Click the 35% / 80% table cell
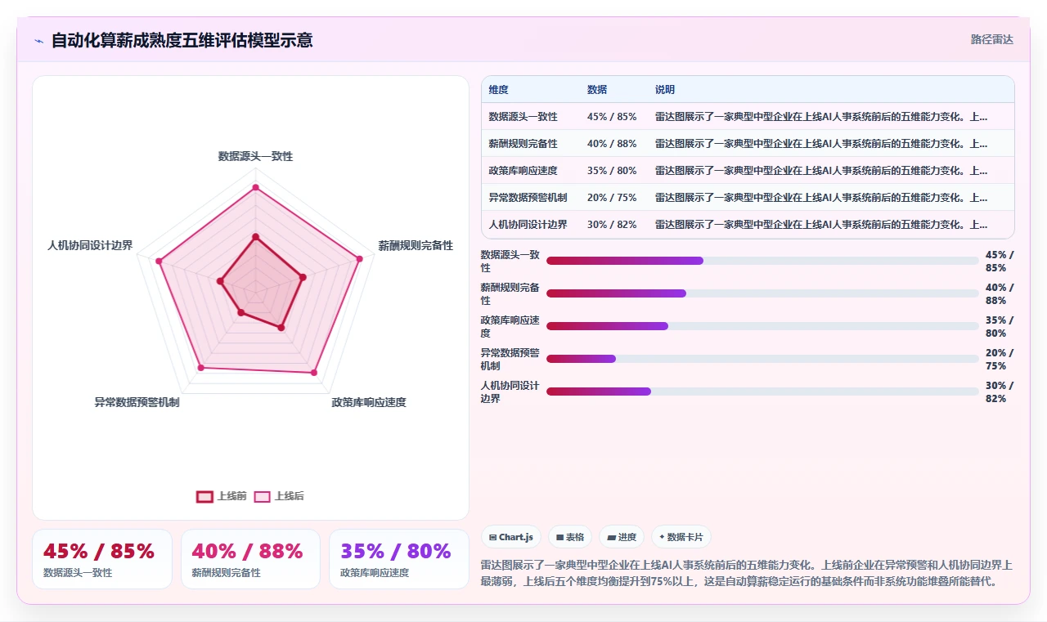The image size is (1047, 622). pyautogui.click(x=612, y=171)
